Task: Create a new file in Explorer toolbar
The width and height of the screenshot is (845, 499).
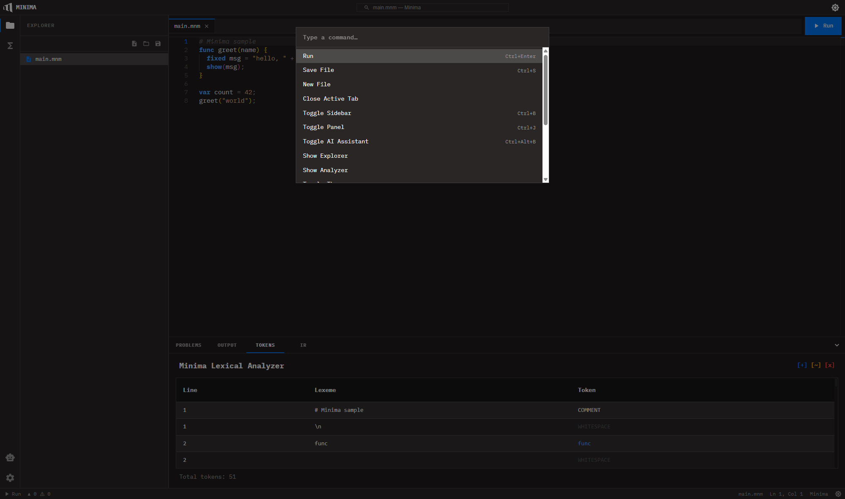Action: point(134,44)
